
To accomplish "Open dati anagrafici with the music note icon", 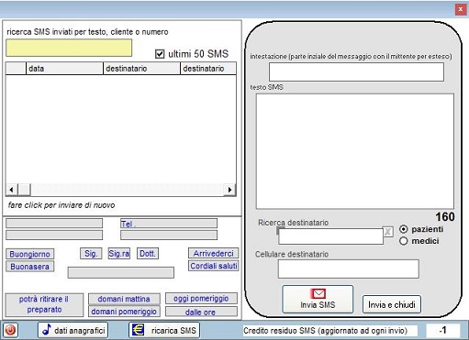I will point(73,330).
